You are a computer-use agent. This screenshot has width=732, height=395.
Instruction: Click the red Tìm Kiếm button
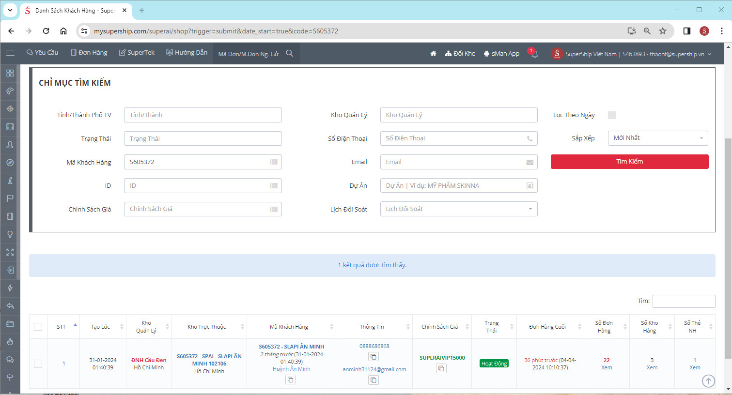(630, 162)
